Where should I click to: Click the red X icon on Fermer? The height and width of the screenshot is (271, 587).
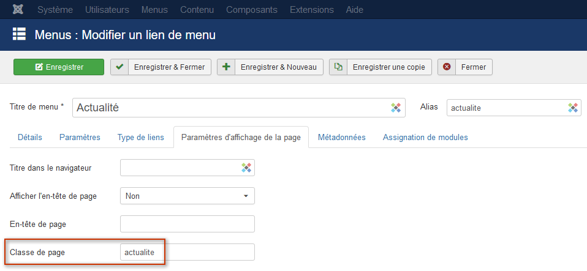pyautogui.click(x=447, y=67)
